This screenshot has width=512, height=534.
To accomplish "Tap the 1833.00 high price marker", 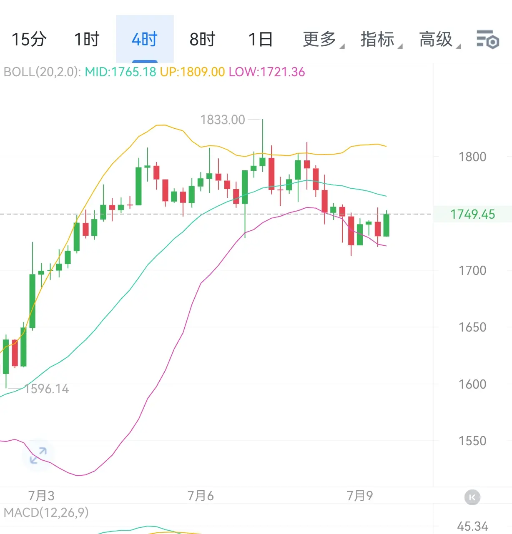I will (x=223, y=120).
